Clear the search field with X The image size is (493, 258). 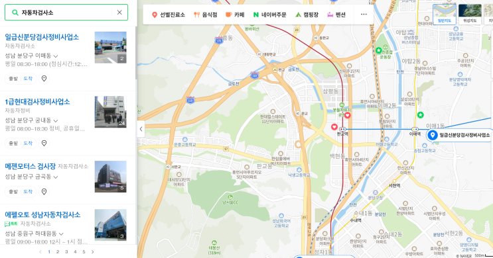click(x=119, y=13)
